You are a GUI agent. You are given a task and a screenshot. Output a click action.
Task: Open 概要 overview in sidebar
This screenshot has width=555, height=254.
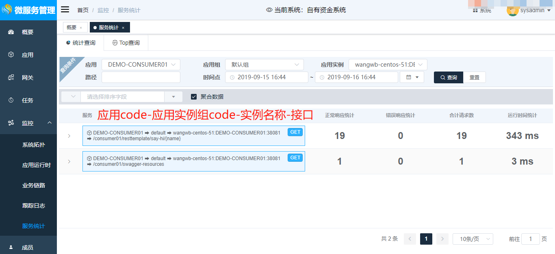(x=28, y=32)
